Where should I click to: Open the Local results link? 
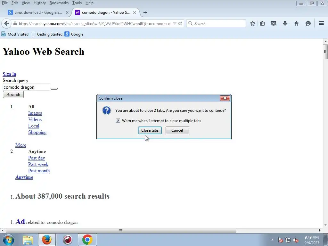point(34,126)
